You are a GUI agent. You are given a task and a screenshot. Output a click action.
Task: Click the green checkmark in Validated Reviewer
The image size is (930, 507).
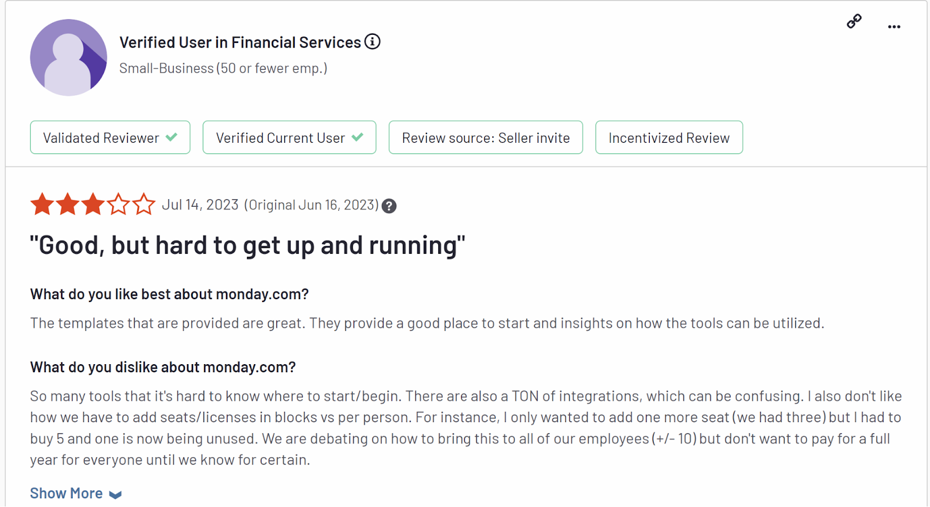pyautogui.click(x=171, y=137)
